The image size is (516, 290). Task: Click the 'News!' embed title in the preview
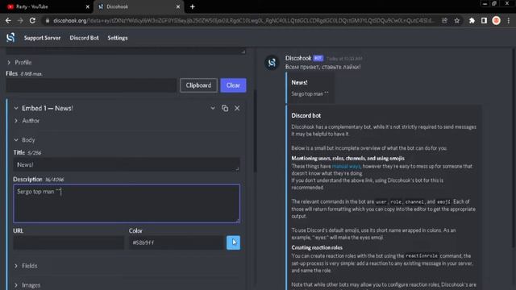[299, 82]
